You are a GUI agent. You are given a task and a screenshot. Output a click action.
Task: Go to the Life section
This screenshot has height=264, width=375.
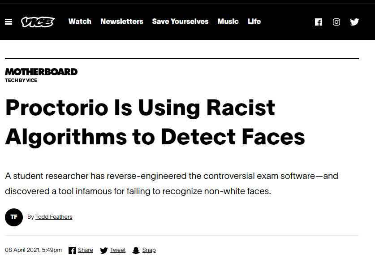pos(254,22)
